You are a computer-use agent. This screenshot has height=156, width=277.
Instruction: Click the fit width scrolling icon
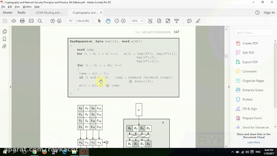(x=150, y=21)
